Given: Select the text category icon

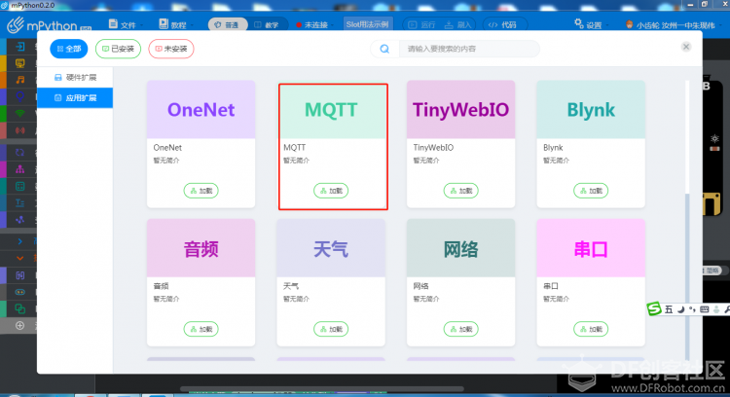Looking at the screenshot, I should point(20,203).
